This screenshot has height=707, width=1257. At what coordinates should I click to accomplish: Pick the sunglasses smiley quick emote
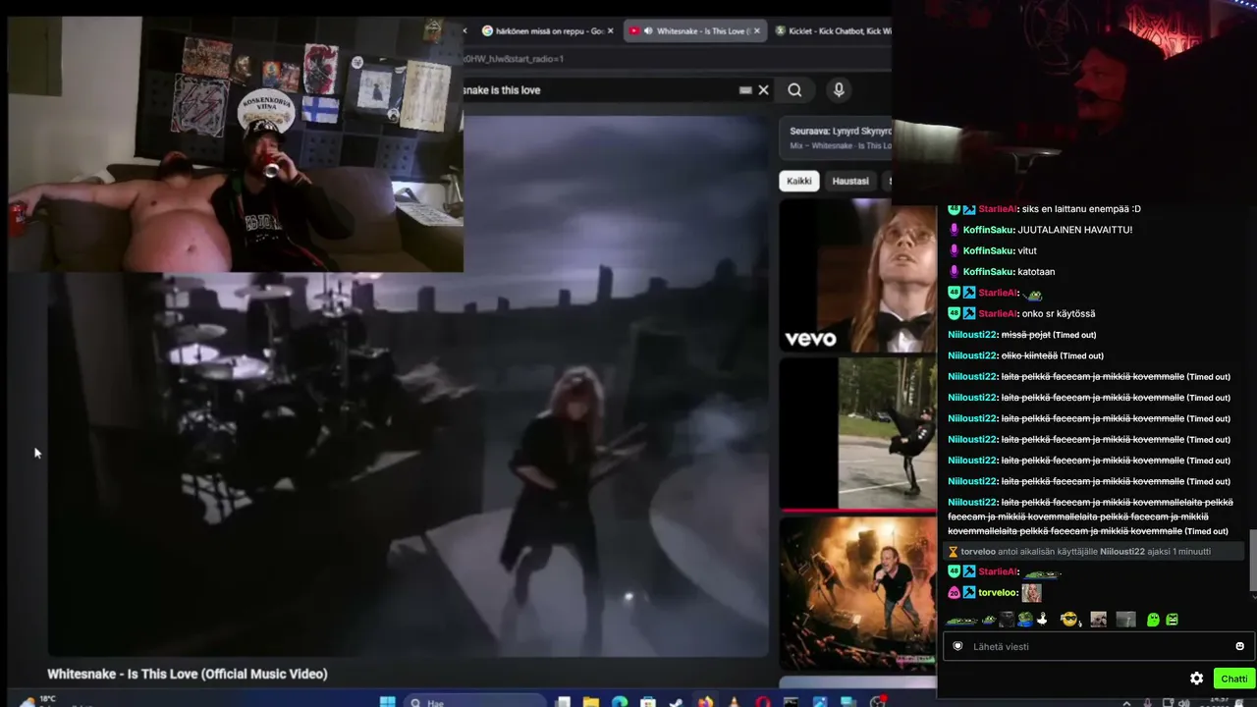pos(1068,620)
